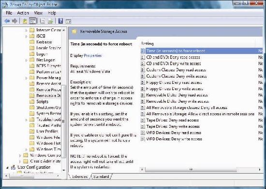Open the Help menu
The height and width of the screenshot is (189, 266).
pyautogui.click(x=52, y=13)
